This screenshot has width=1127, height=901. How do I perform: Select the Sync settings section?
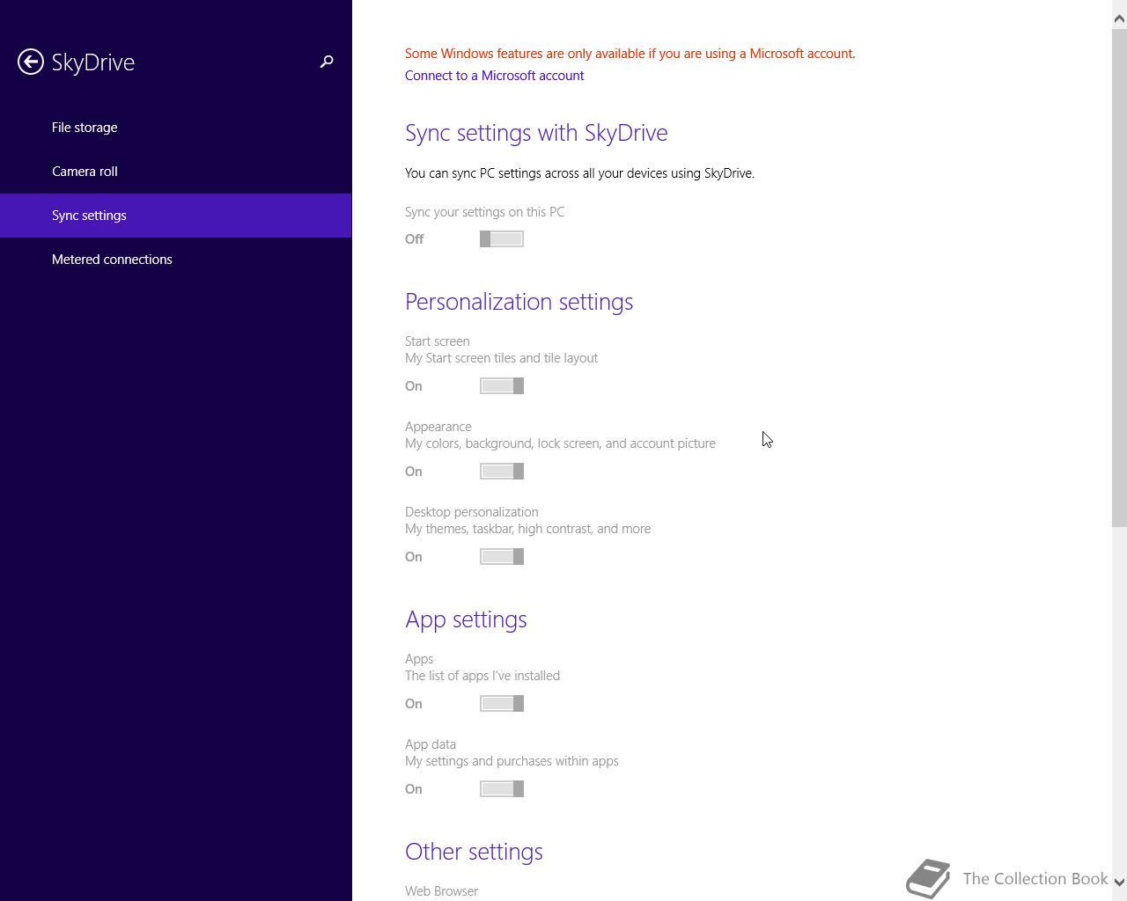(176, 216)
